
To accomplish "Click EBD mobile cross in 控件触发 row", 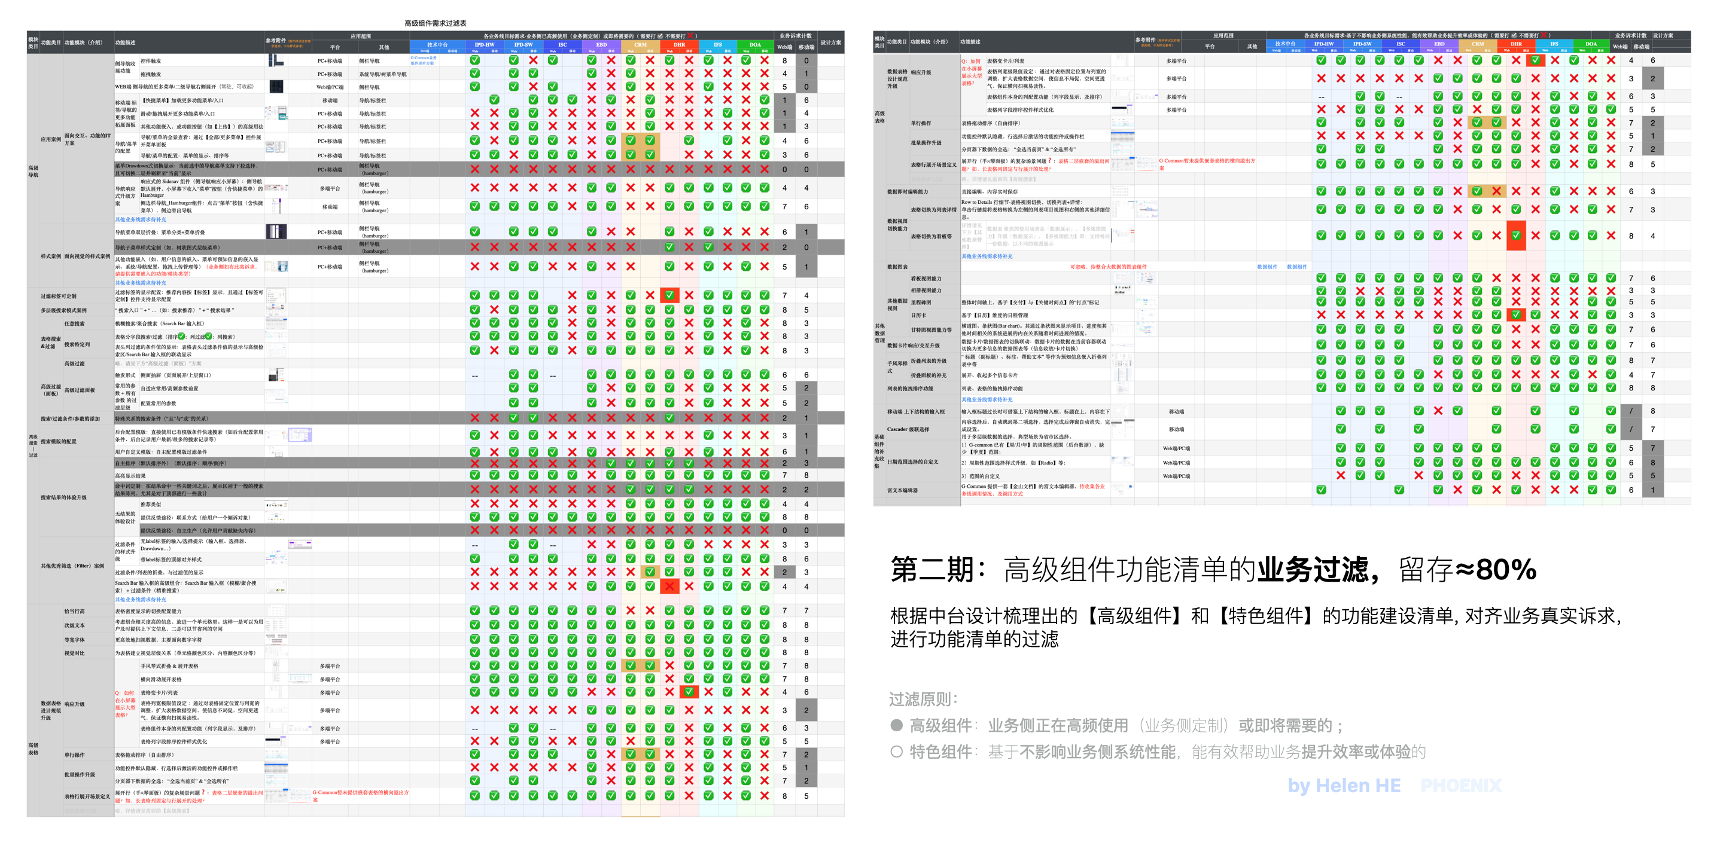I will (611, 60).
